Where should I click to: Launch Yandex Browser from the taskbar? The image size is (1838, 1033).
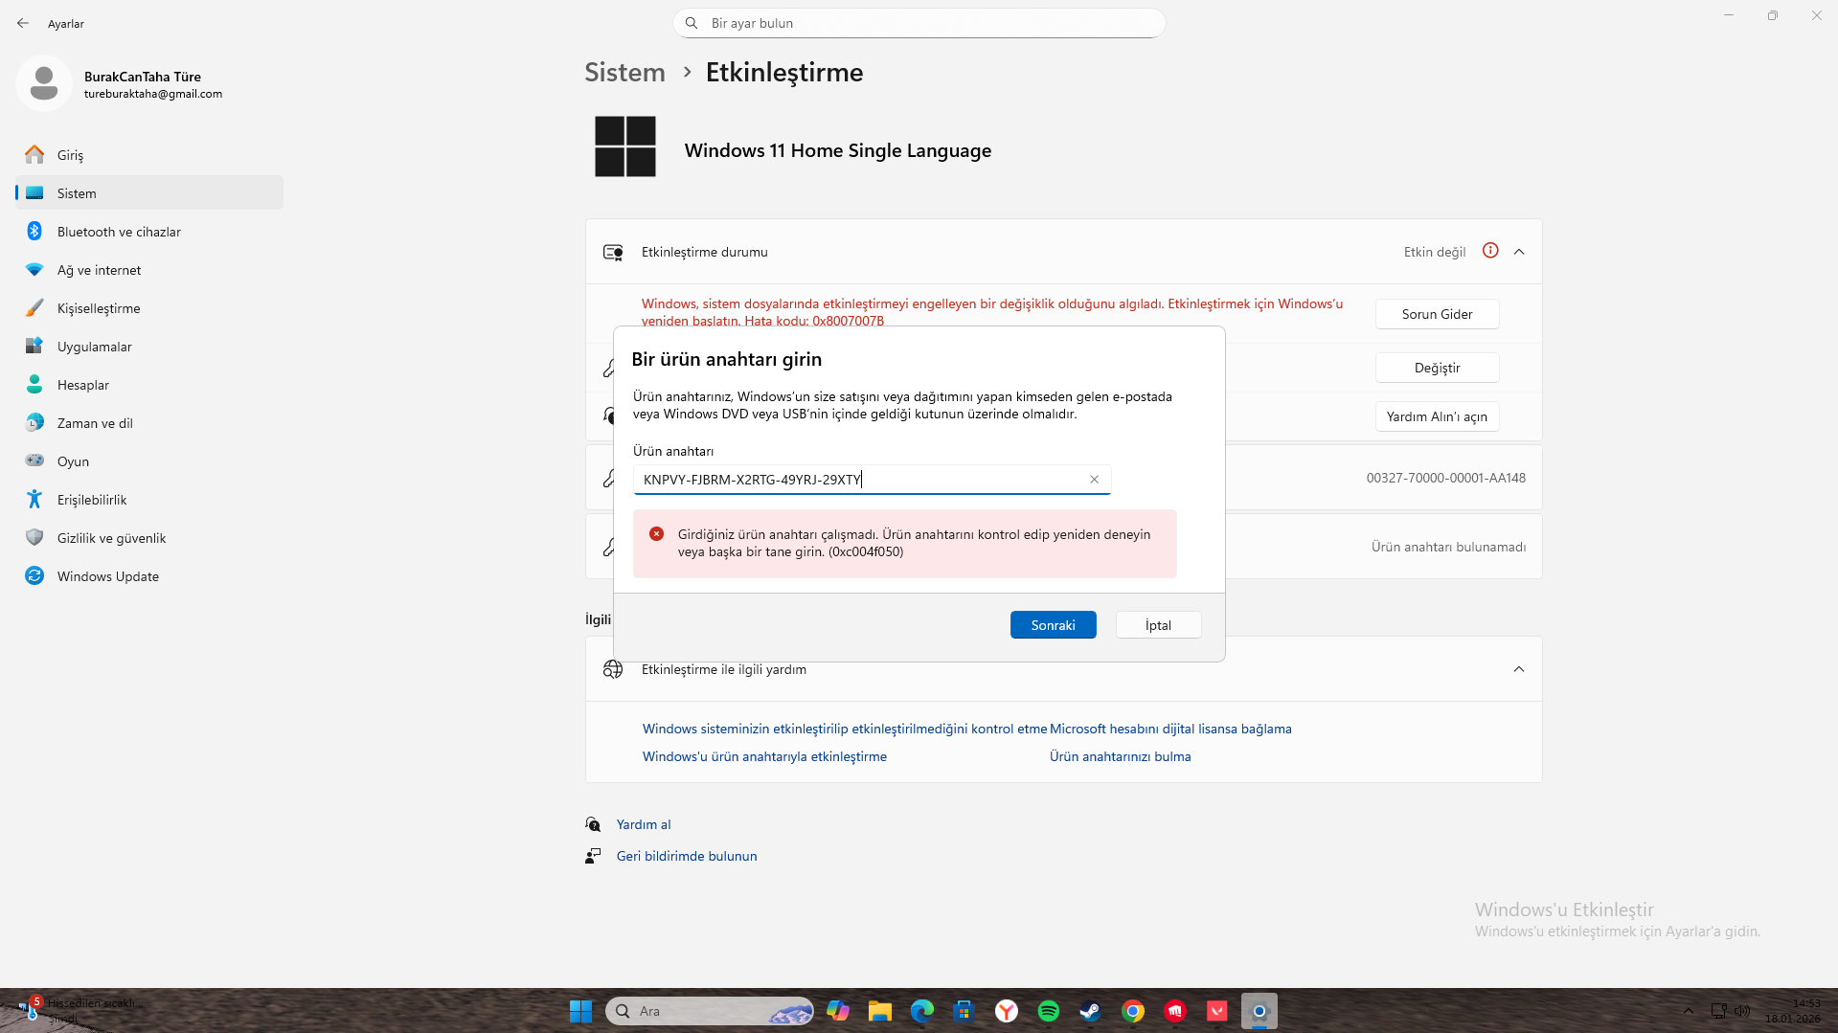1007,1011
